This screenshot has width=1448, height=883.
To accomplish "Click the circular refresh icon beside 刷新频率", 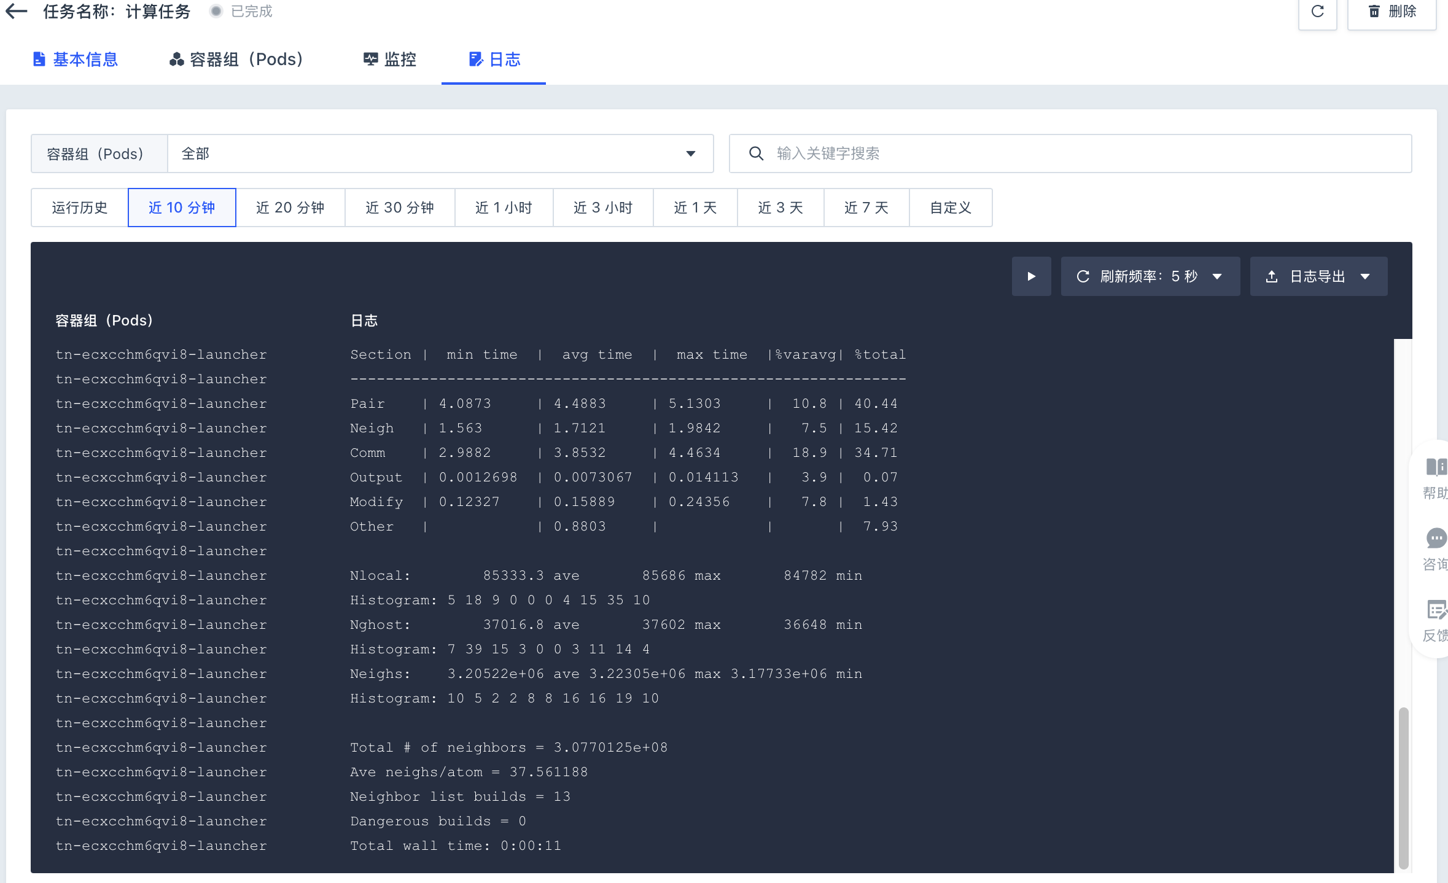I will (x=1083, y=276).
